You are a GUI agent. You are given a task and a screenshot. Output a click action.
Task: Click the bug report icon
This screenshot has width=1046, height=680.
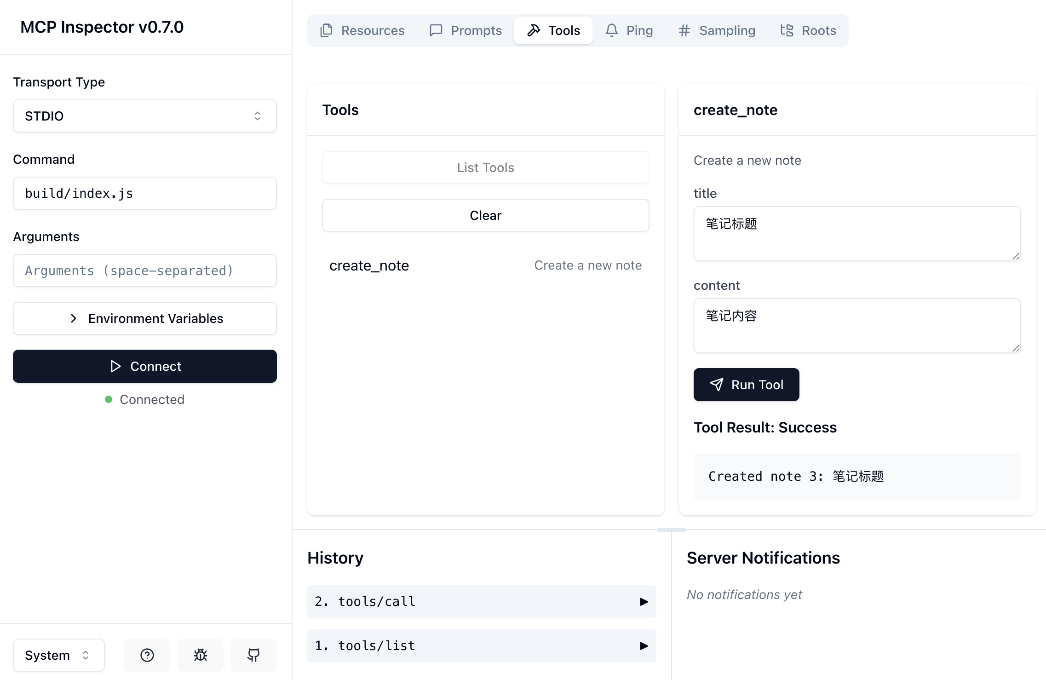201,655
